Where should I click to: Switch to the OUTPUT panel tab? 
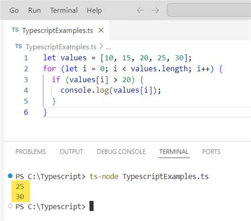[71, 152]
